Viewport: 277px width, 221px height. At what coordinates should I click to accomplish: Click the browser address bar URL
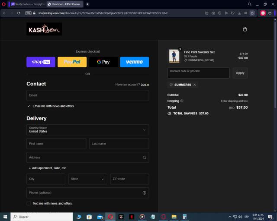103,13
